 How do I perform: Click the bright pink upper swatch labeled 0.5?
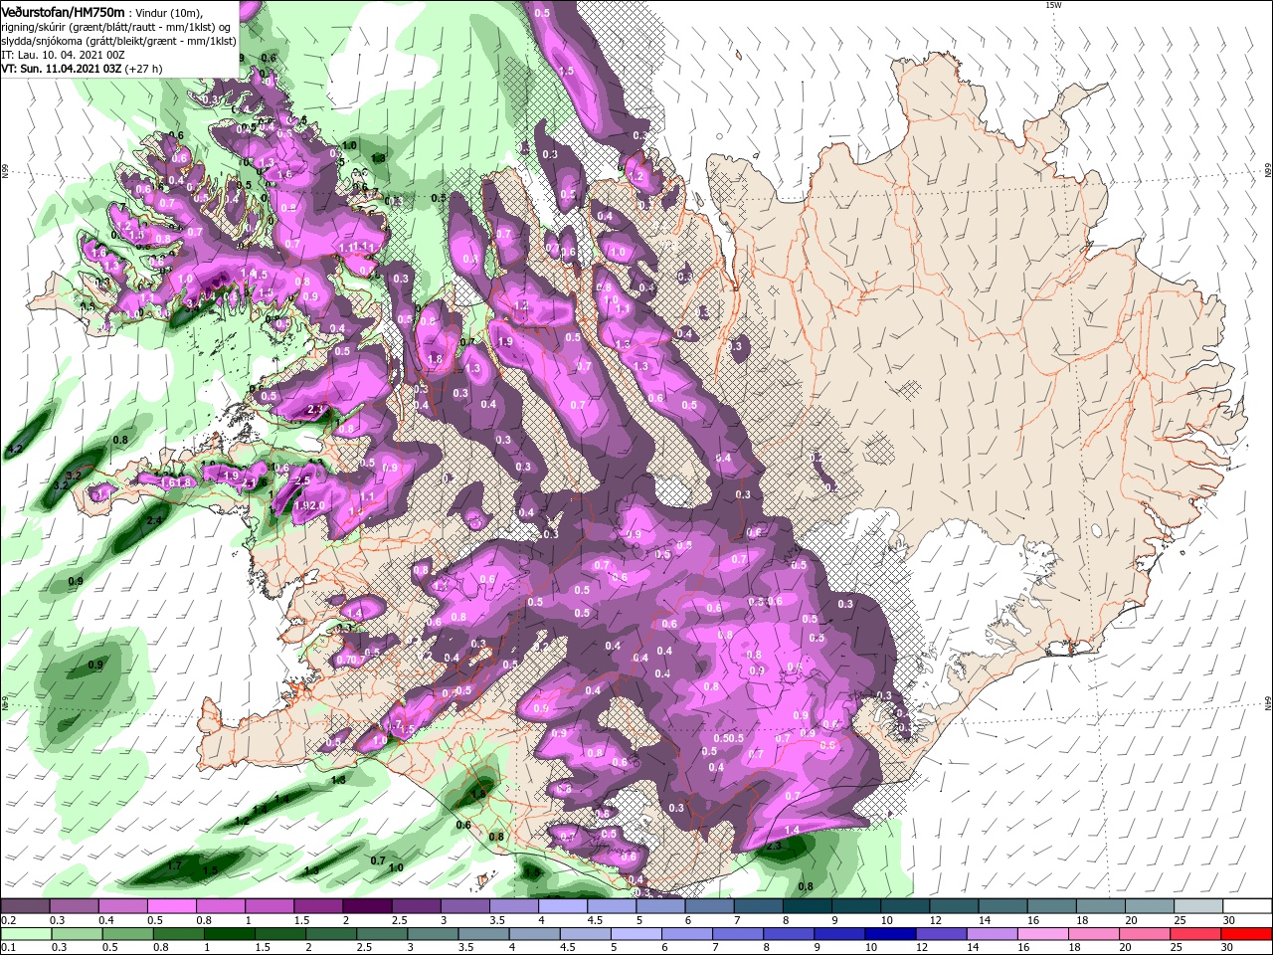pos(171,906)
